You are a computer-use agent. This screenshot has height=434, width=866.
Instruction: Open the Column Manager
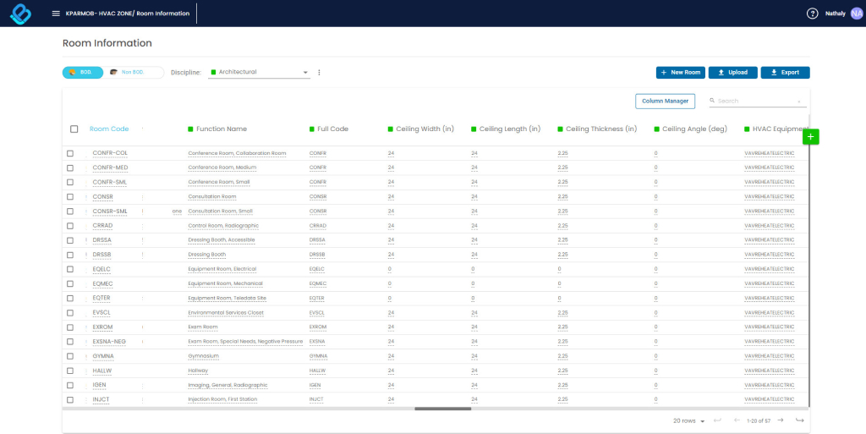665,101
